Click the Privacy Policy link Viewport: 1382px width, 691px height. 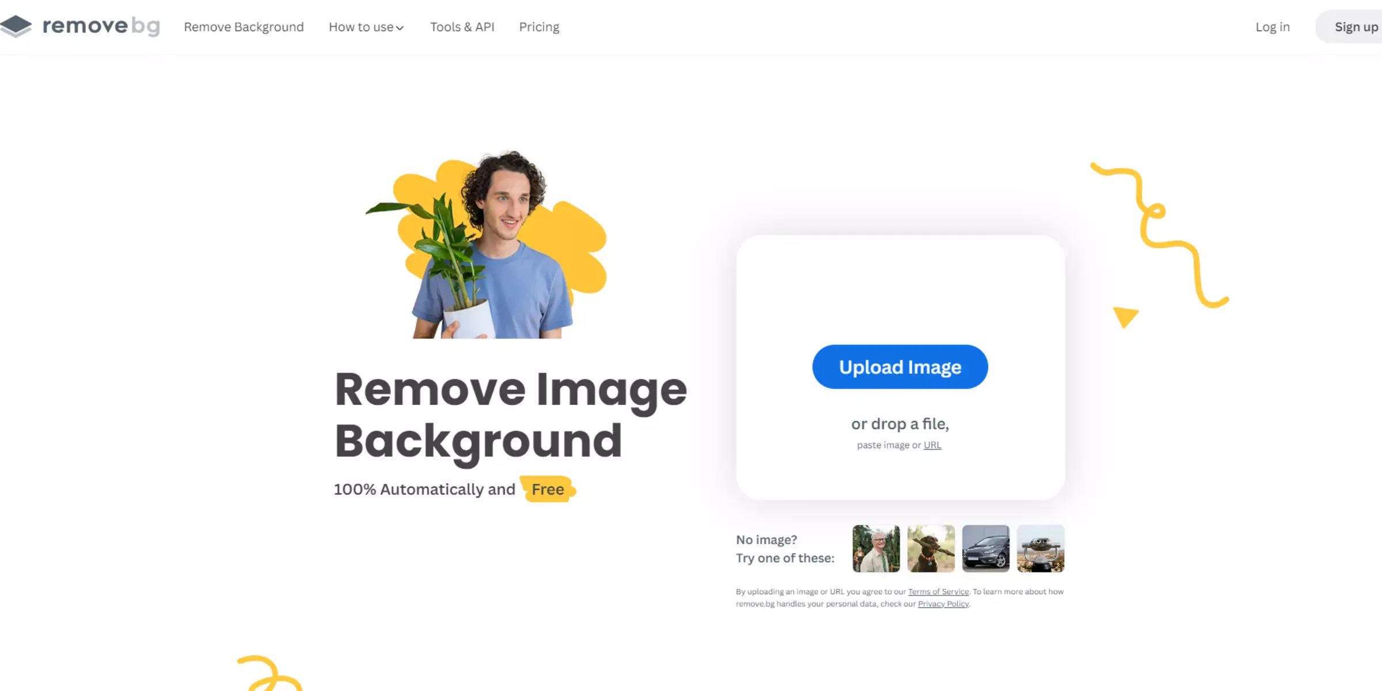(x=943, y=603)
